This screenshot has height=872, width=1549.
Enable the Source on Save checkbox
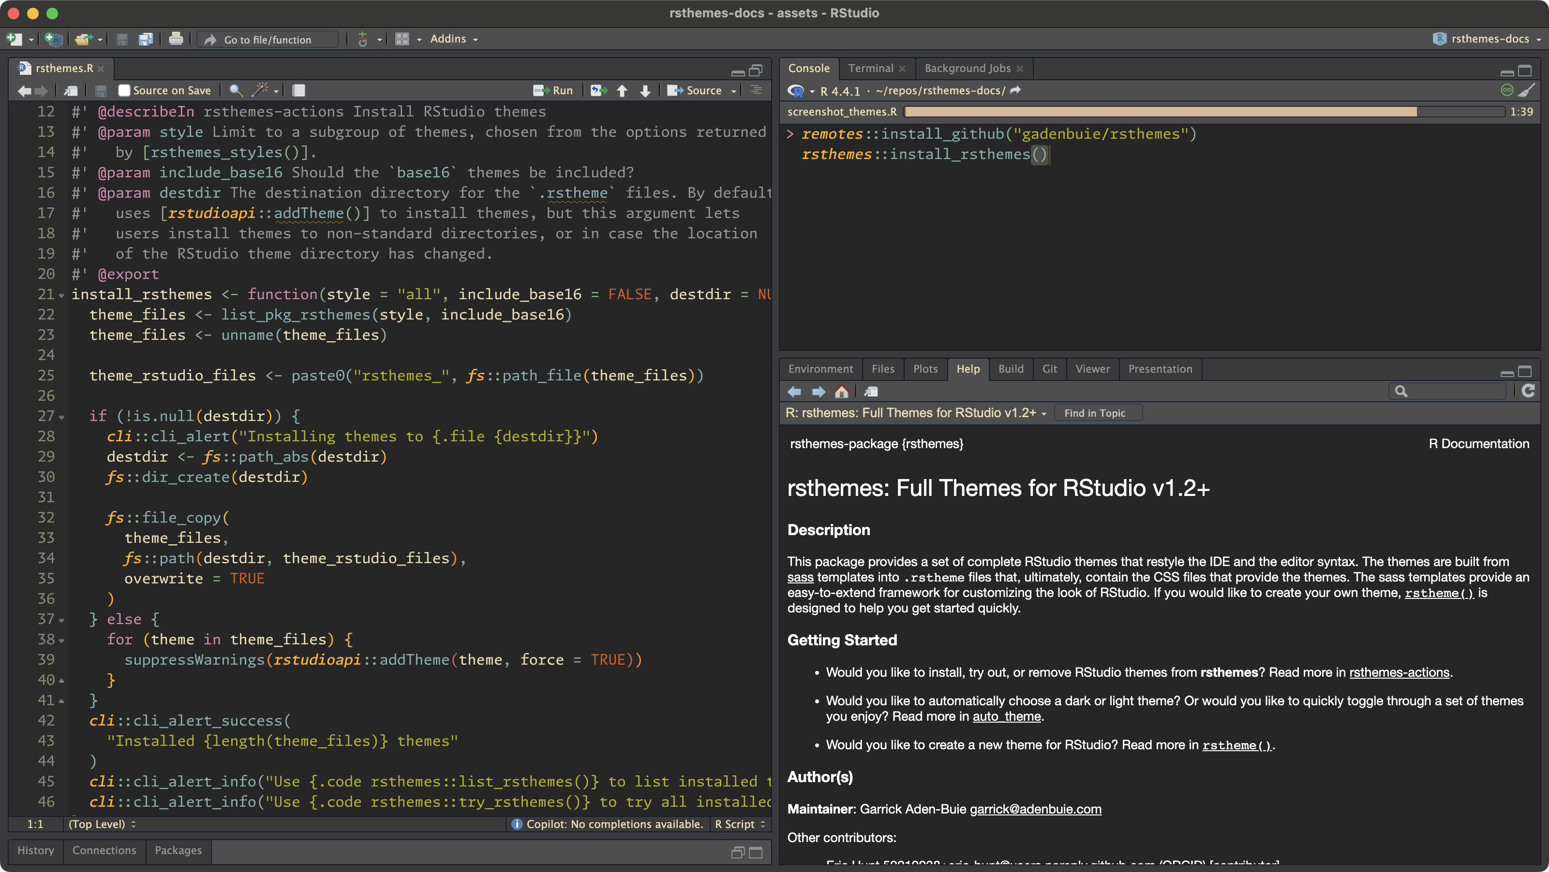(124, 91)
